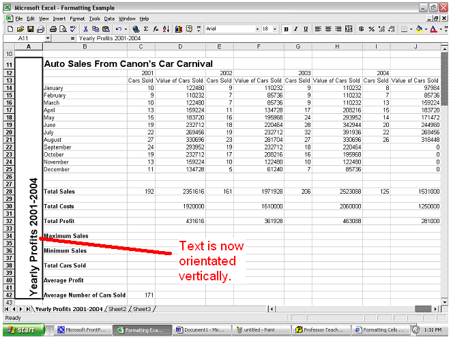Viewport: 451px width, 337px height.
Task: Select the column D header
Action: click(x=180, y=46)
